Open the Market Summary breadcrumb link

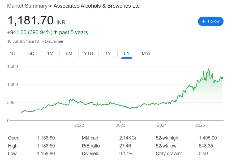27,6
